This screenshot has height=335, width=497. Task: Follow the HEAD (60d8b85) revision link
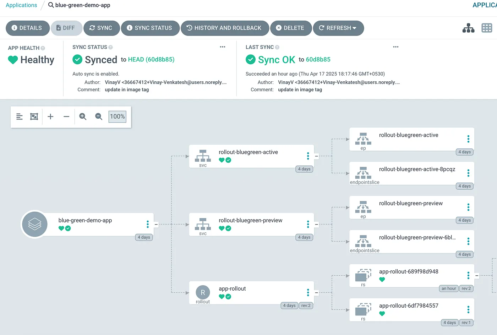click(x=151, y=60)
